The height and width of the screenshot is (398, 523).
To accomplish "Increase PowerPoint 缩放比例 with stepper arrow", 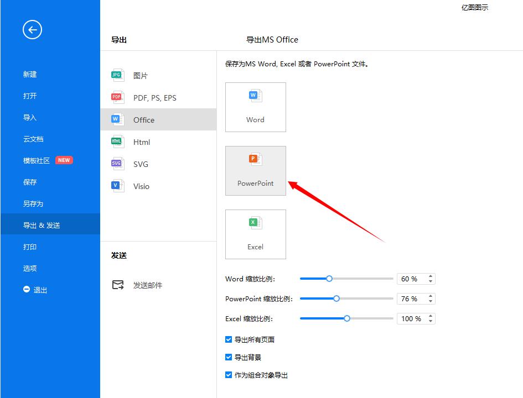I will pos(430,296).
